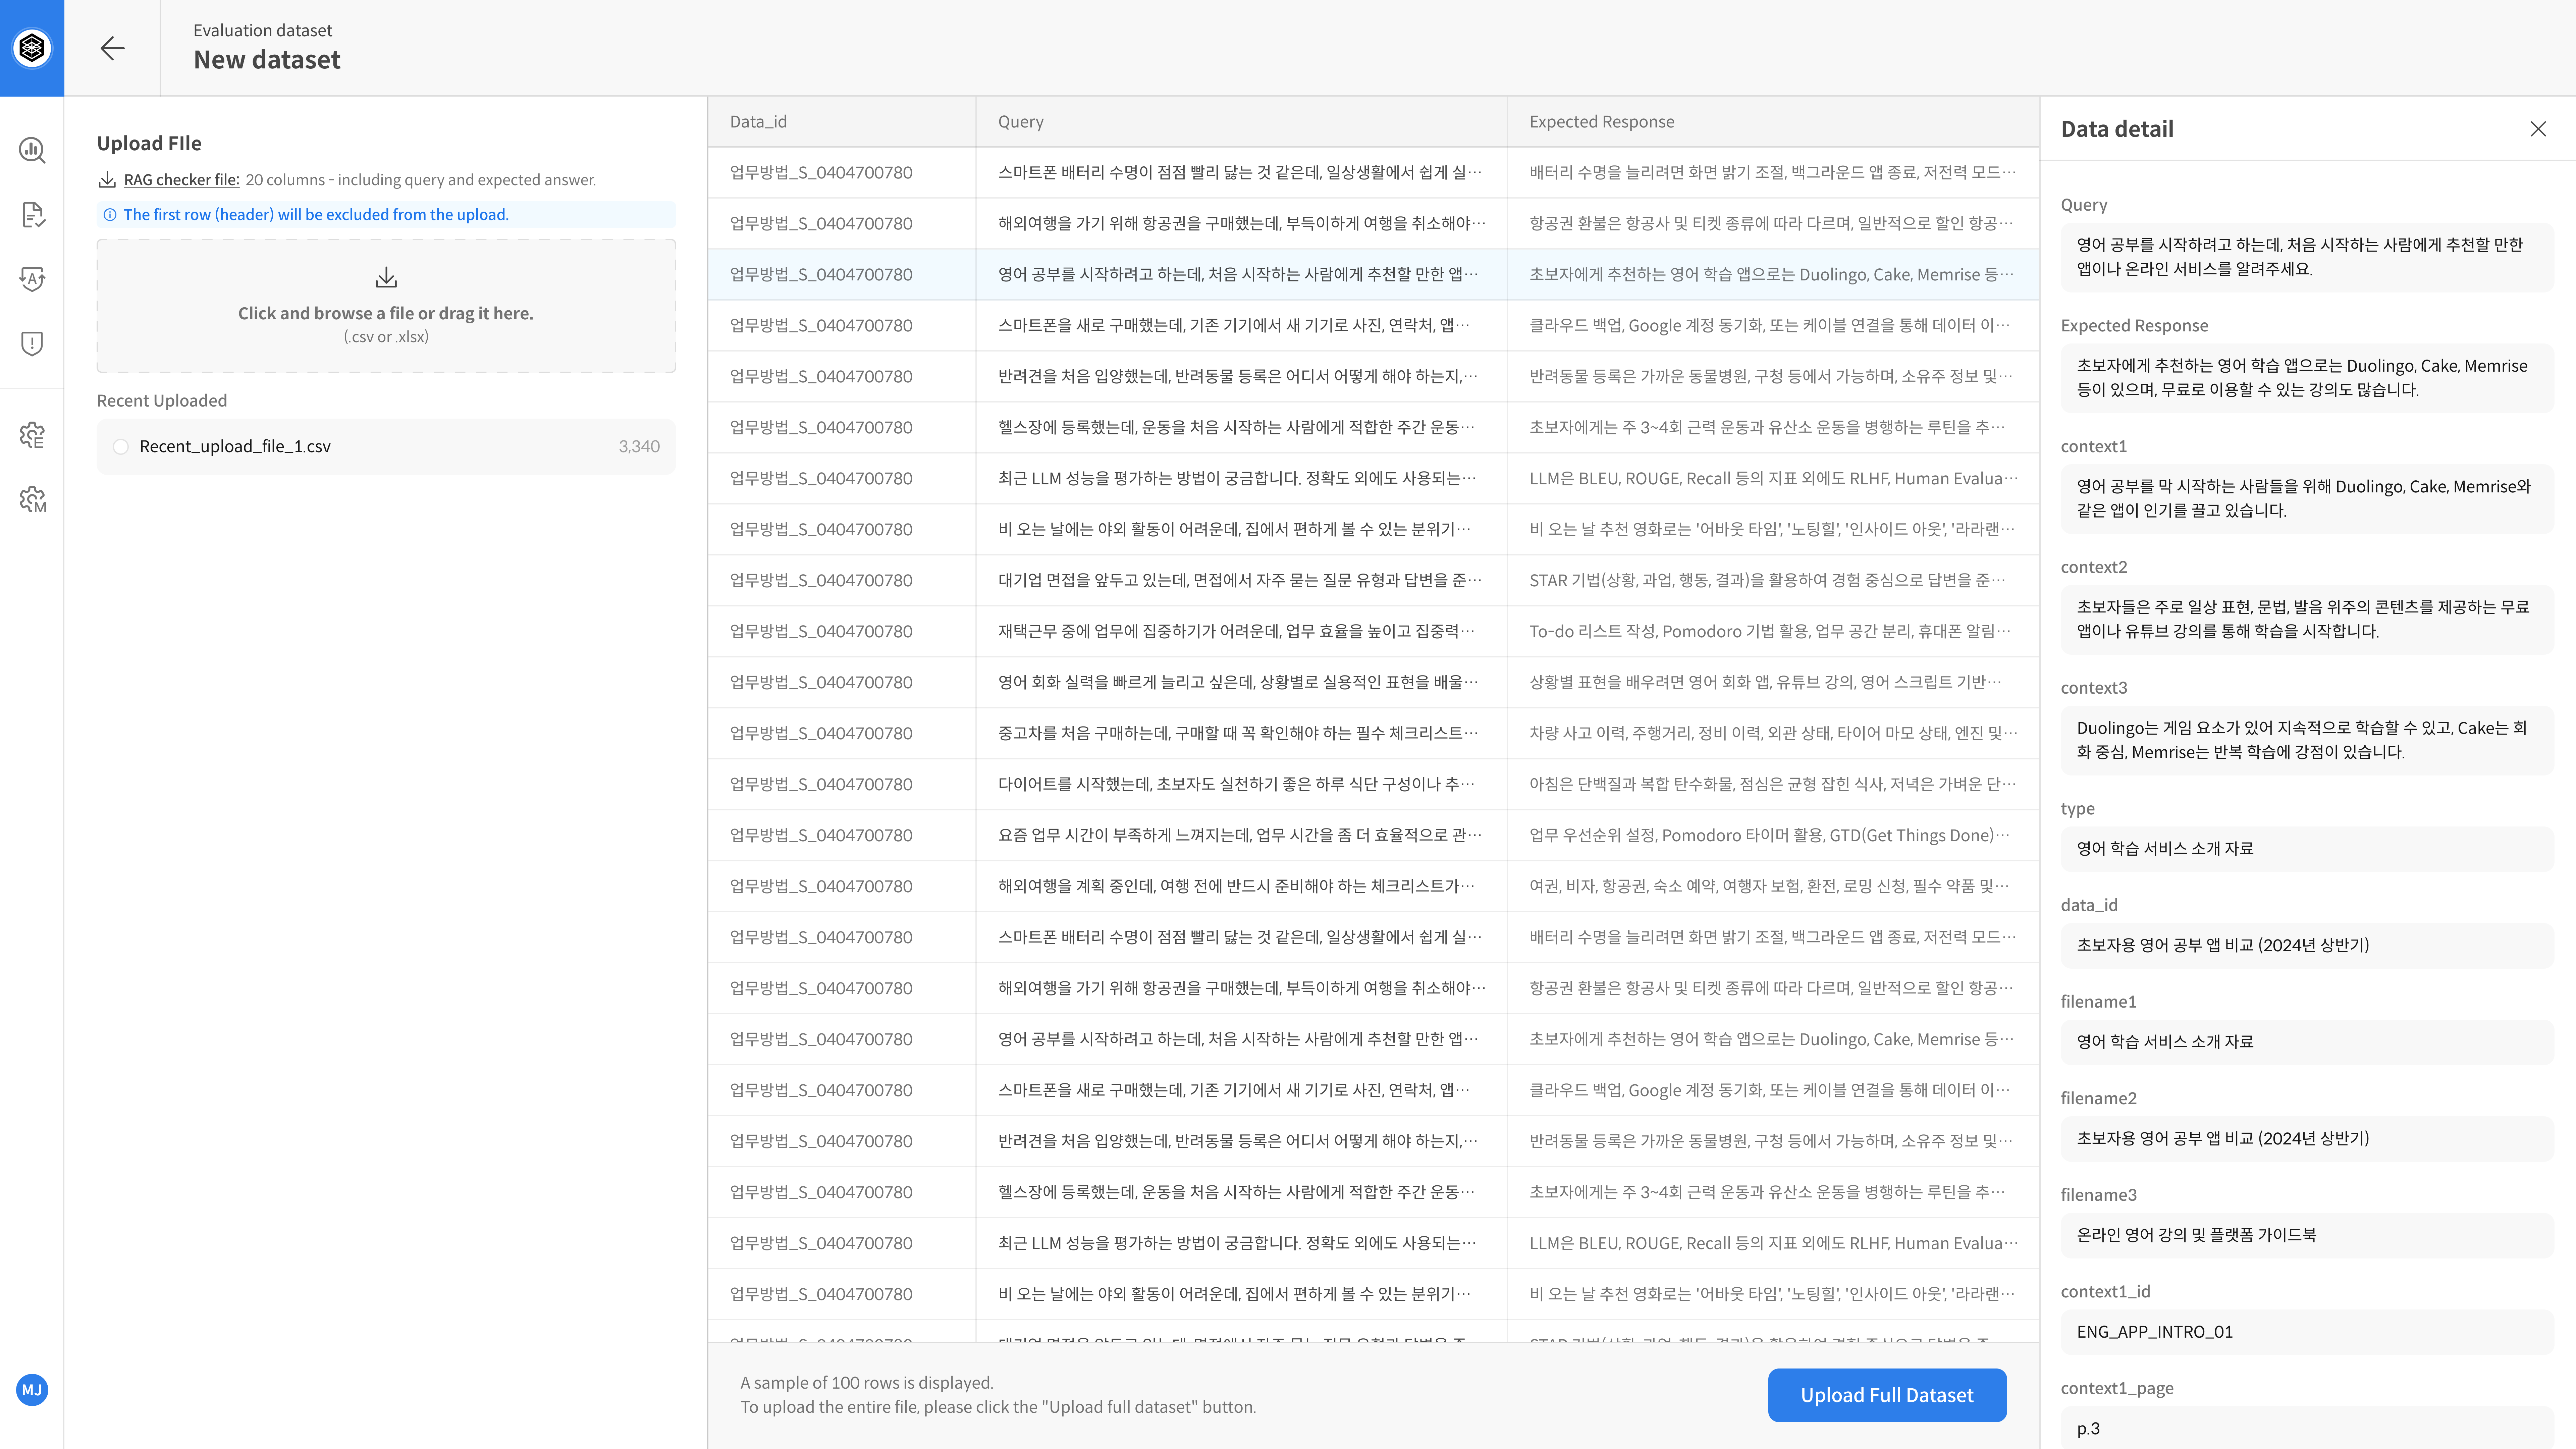Click the filename1 field value
2576x1449 pixels.
pos(2307,1042)
